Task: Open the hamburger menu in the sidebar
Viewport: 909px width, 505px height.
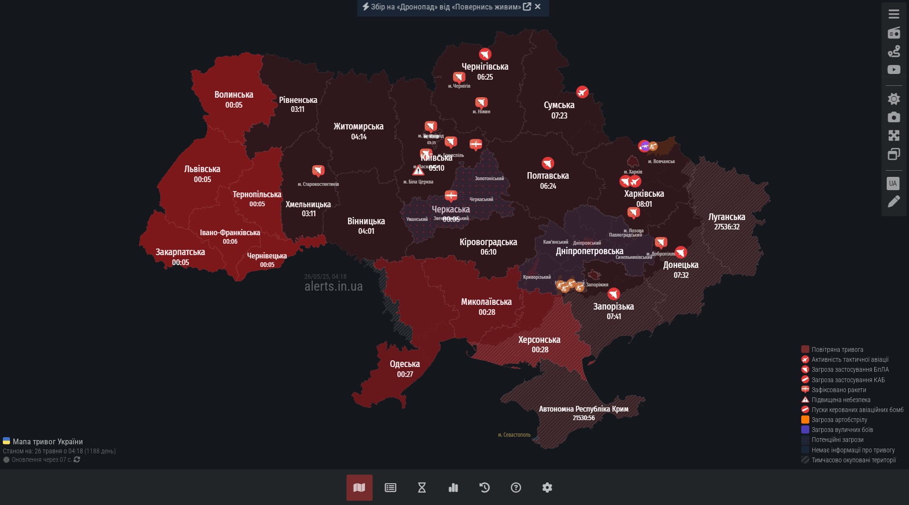Action: (894, 14)
